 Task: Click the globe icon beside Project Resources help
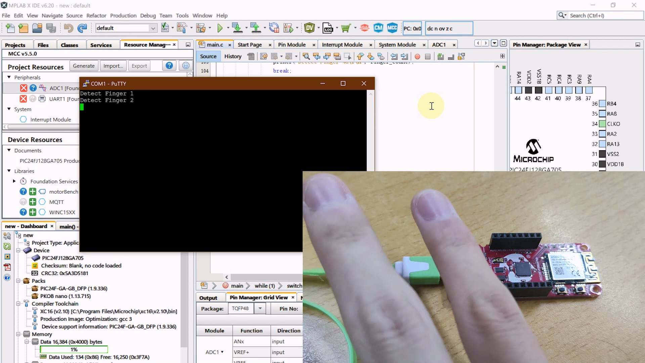[x=185, y=66]
